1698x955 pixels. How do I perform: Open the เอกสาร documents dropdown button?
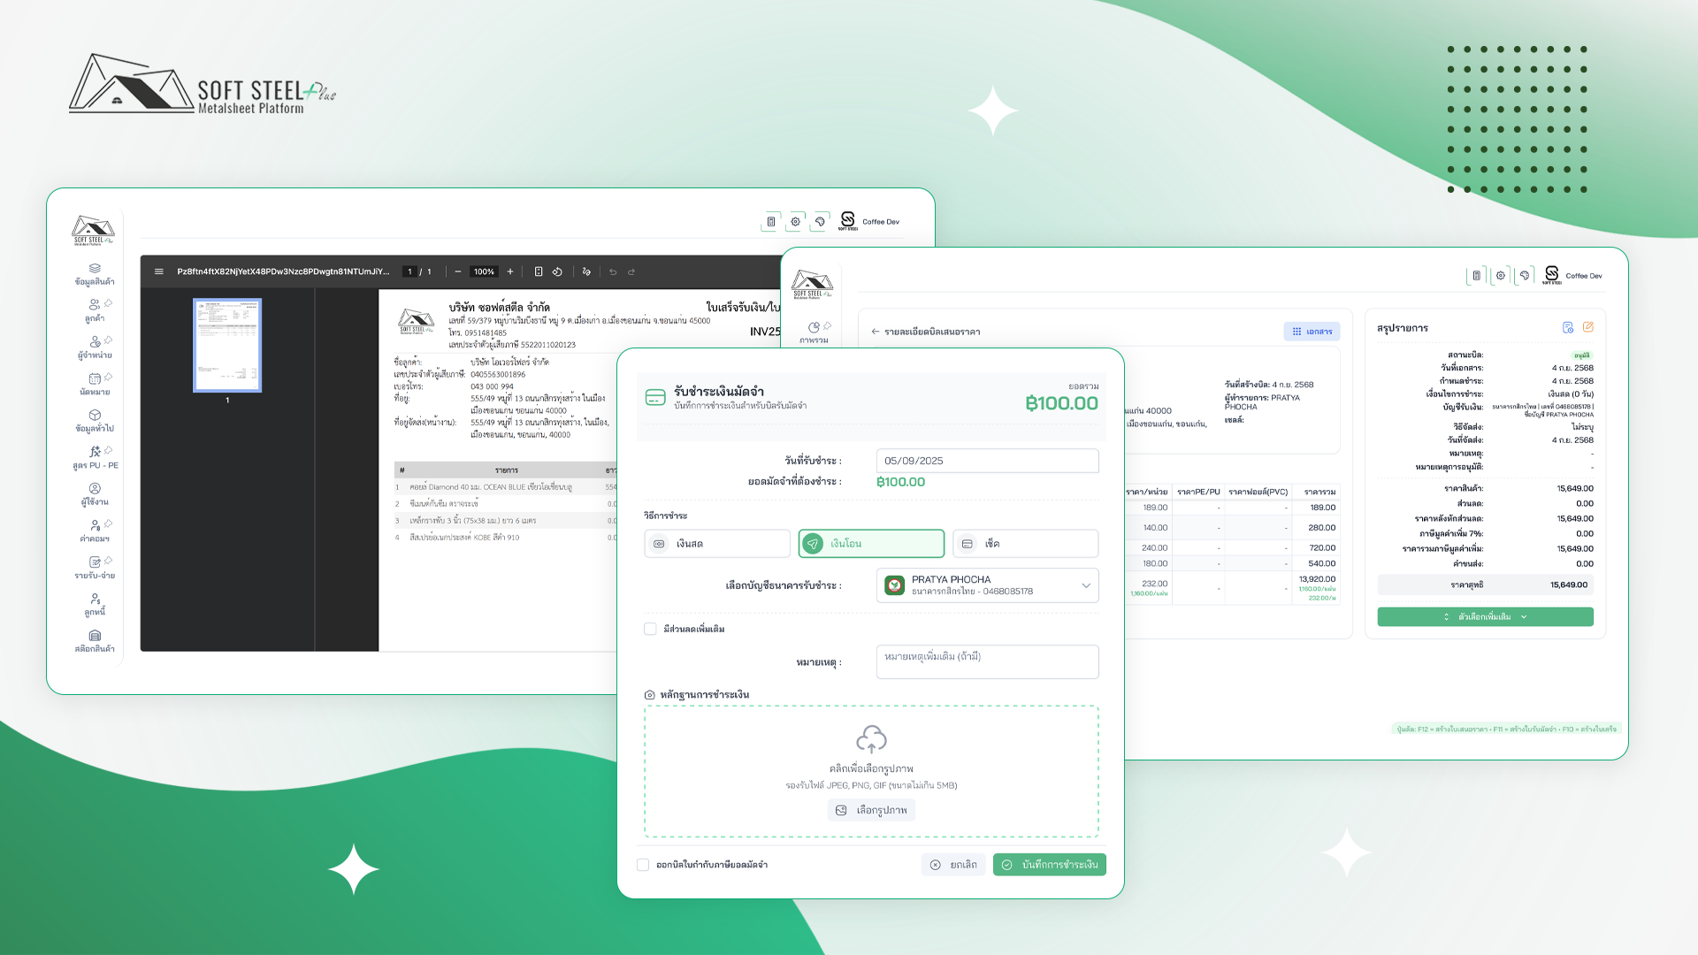pos(1312,332)
